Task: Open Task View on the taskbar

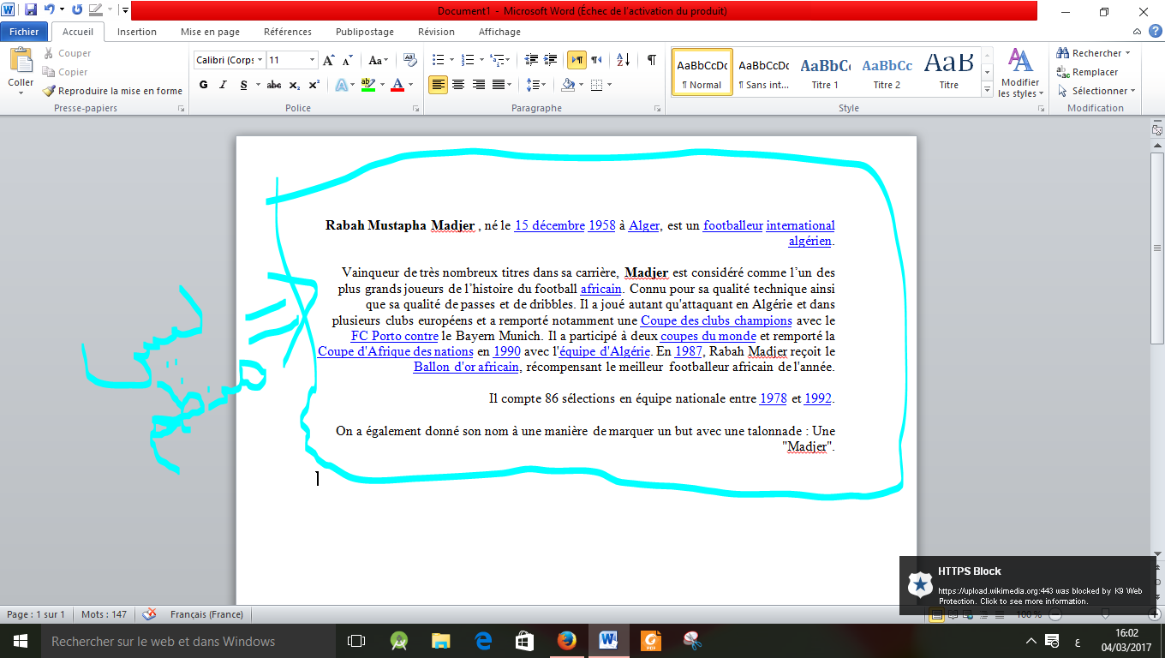Action: pyautogui.click(x=356, y=641)
